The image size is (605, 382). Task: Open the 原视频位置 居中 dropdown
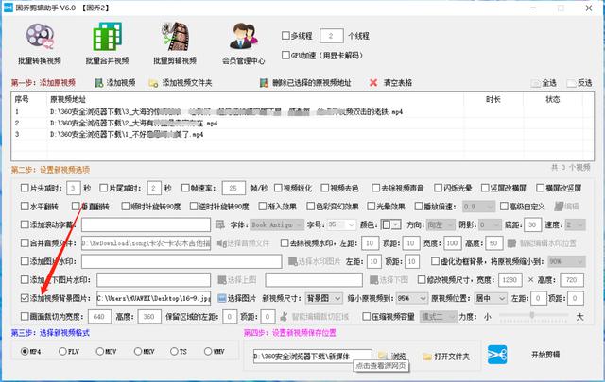pyautogui.click(x=490, y=298)
